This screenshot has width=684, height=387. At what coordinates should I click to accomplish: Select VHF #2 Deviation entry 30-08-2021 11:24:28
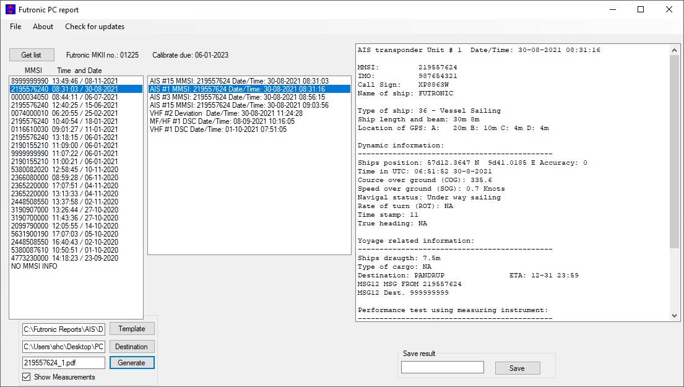point(249,113)
